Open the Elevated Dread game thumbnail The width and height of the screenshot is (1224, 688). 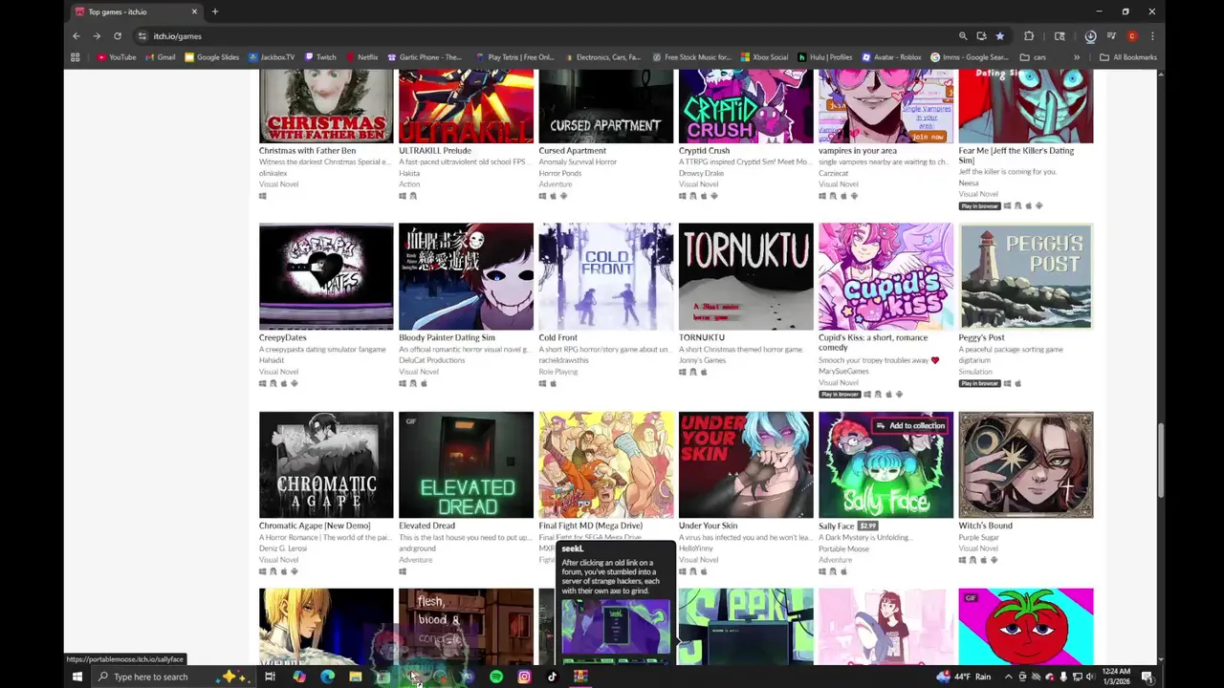[466, 464]
